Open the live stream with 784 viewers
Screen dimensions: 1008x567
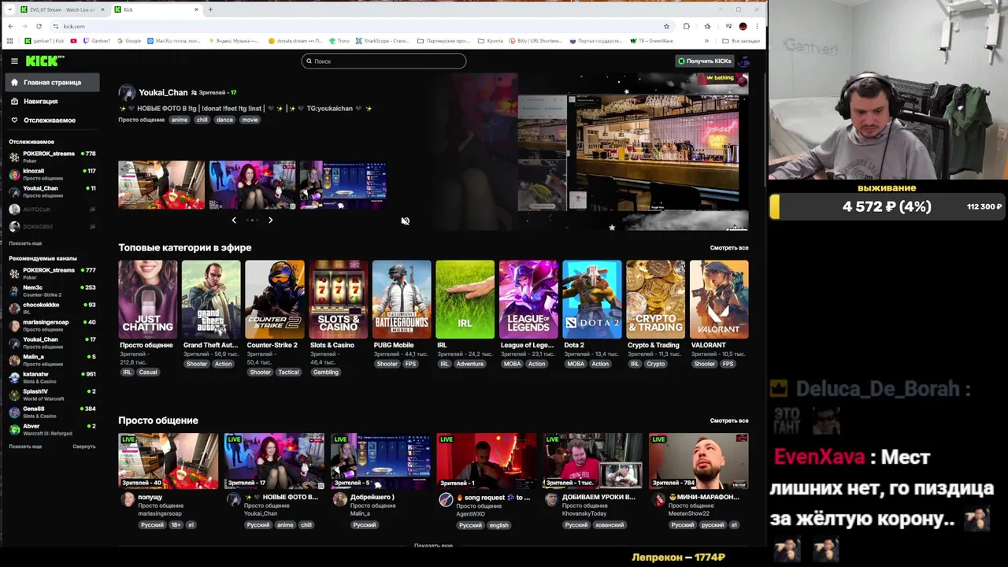[699, 461]
